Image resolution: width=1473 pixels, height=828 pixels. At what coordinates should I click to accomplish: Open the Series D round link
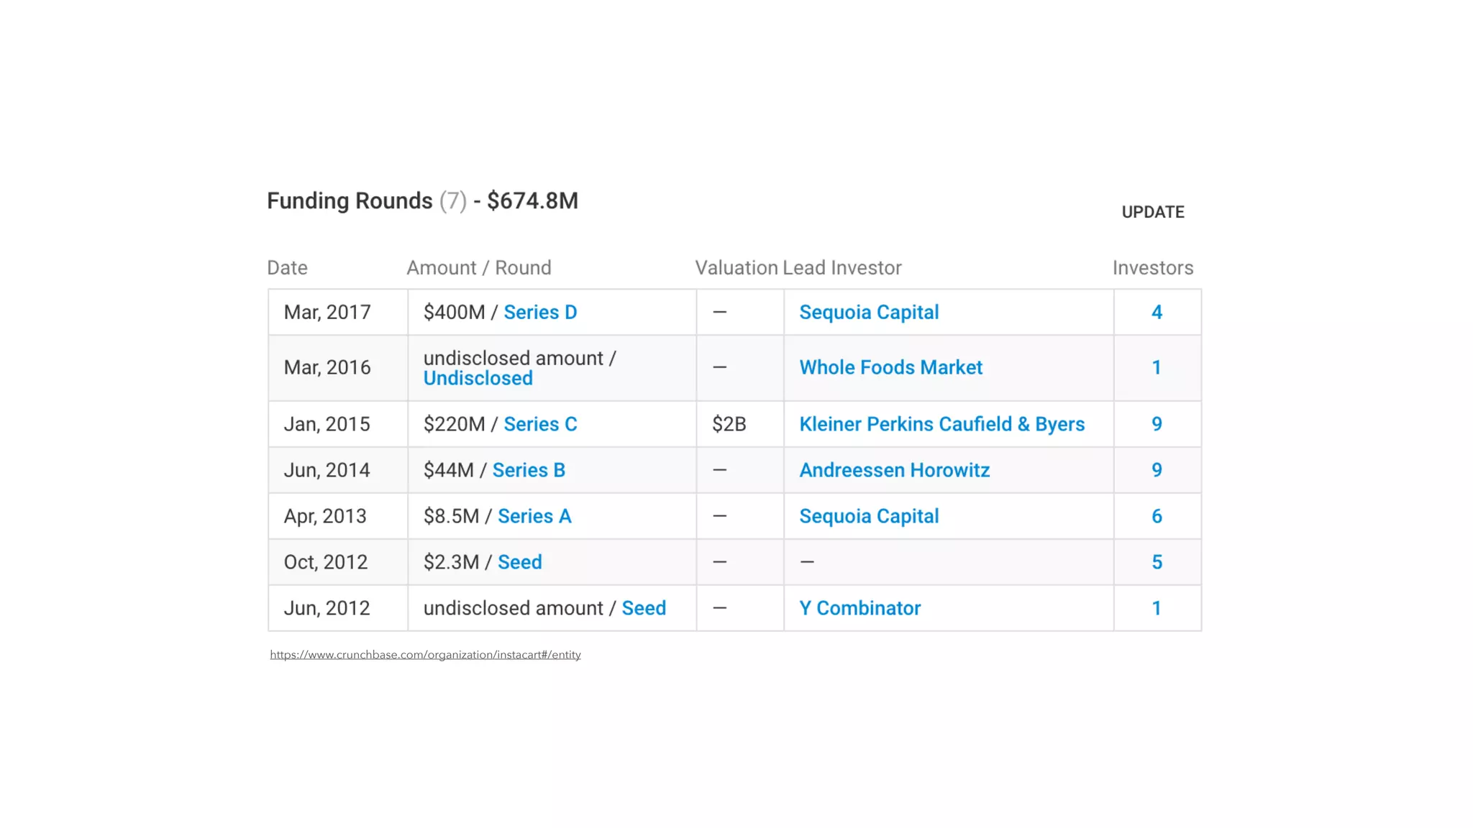pyautogui.click(x=539, y=312)
